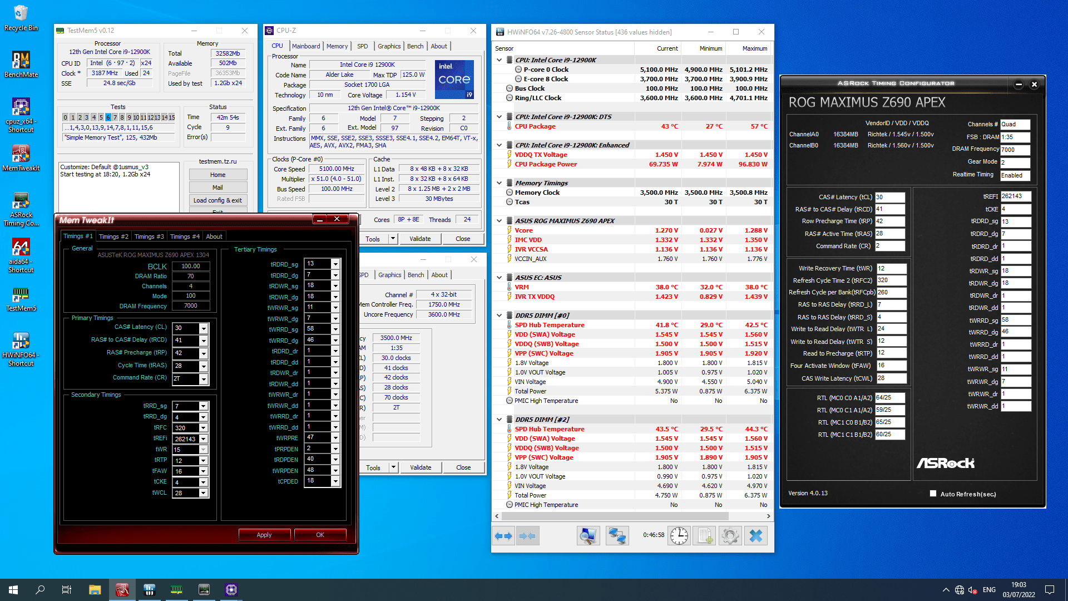Toggle test number 6 highlighted box in TestMem5
Screen dimensions: 1068x601
[107, 117]
